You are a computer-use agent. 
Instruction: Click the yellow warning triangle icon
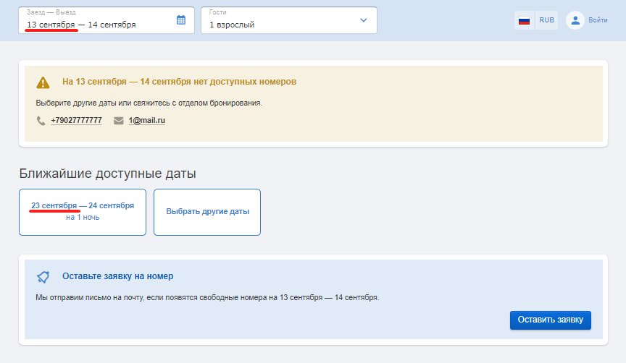[43, 82]
